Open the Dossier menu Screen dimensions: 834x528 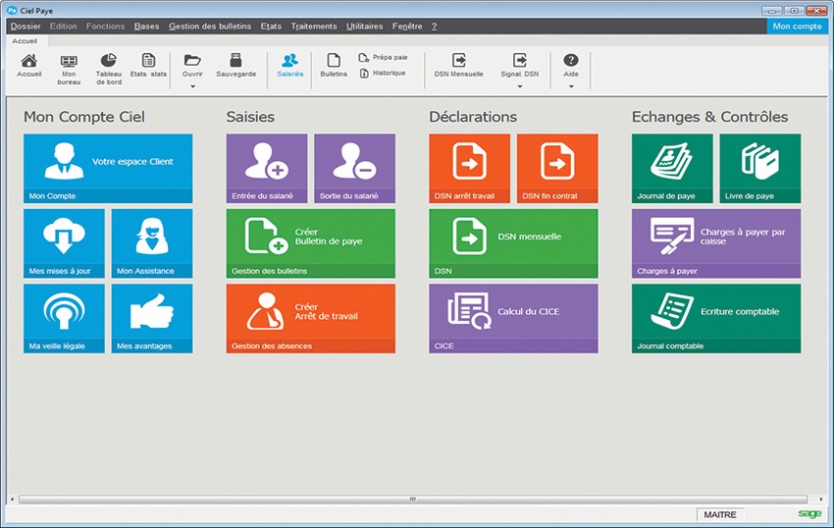point(26,26)
